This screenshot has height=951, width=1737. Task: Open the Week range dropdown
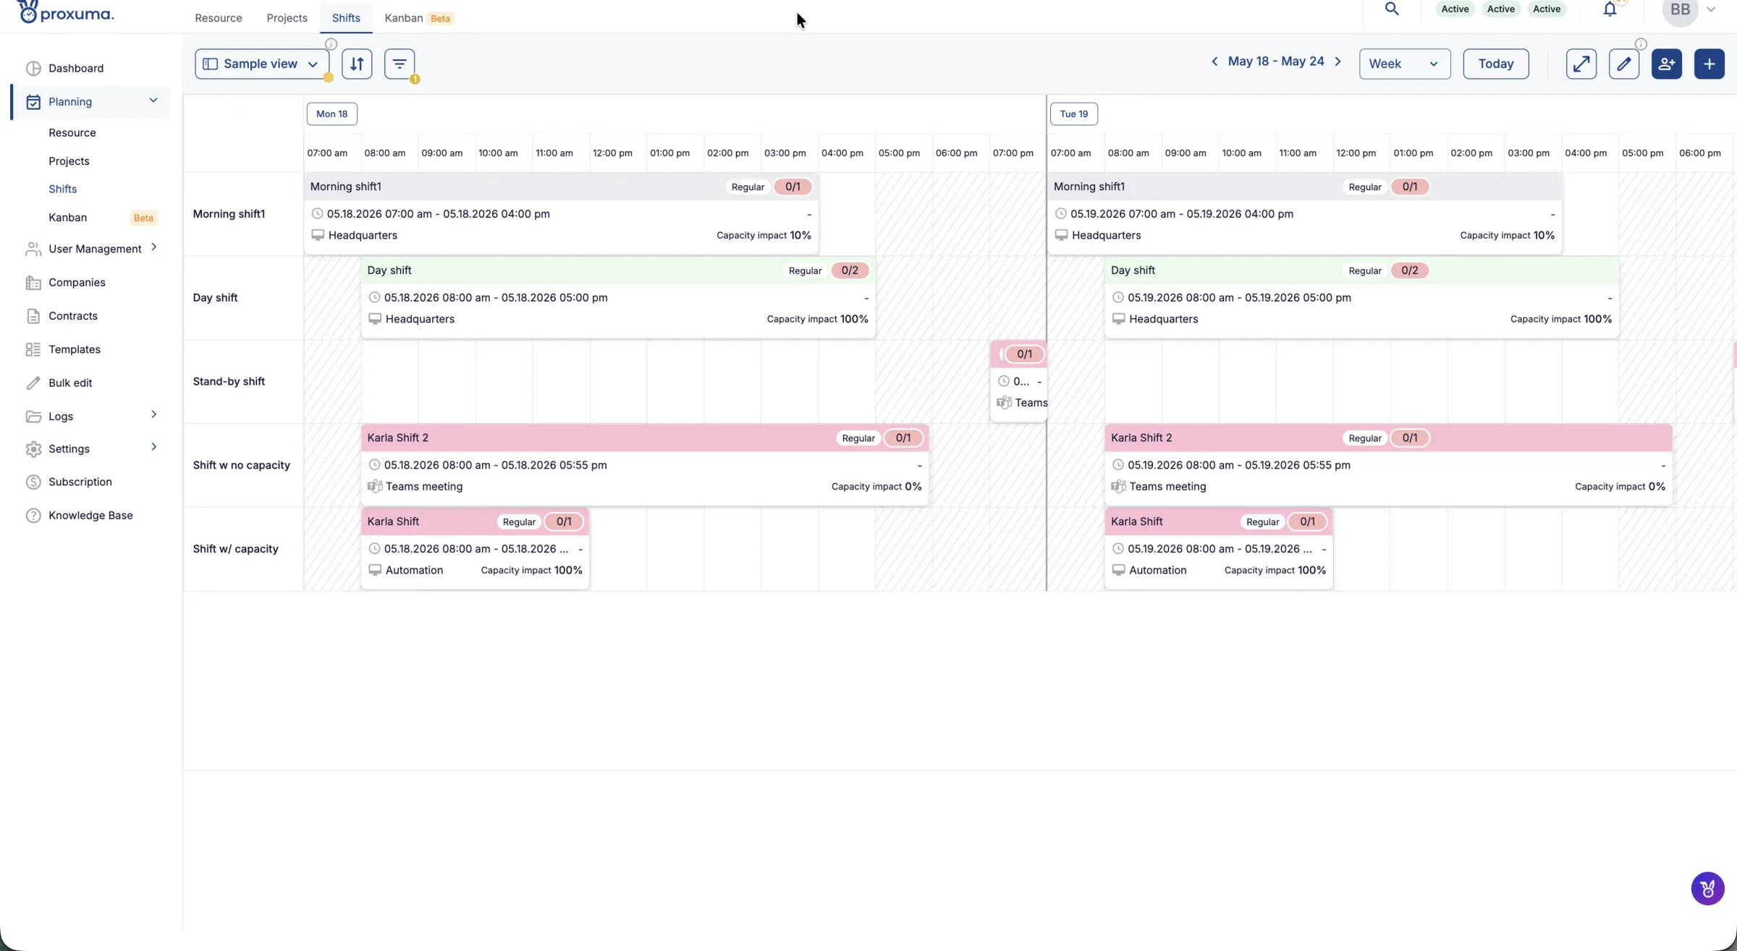1405,64
